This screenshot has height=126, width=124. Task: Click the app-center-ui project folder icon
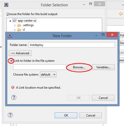tap(15, 20)
